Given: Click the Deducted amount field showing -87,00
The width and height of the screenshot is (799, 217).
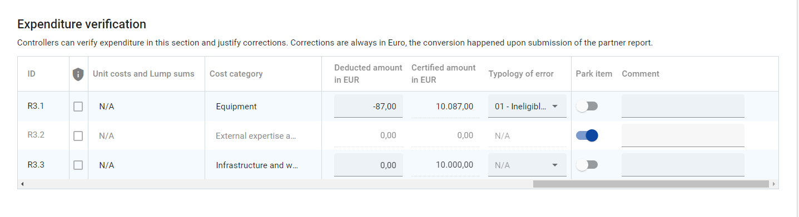Looking at the screenshot, I should pyautogui.click(x=368, y=106).
